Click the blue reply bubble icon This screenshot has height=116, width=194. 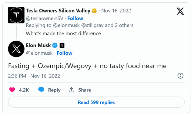pyautogui.click(x=41, y=90)
